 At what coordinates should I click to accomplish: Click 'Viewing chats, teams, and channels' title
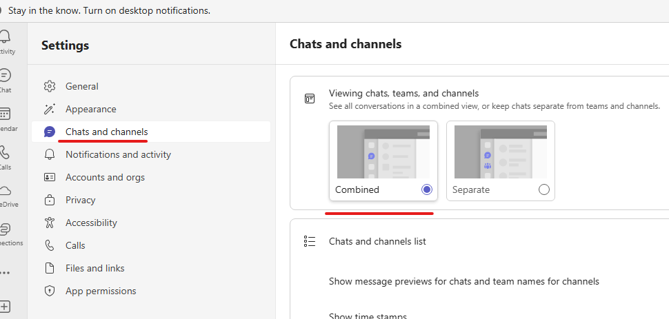(403, 94)
